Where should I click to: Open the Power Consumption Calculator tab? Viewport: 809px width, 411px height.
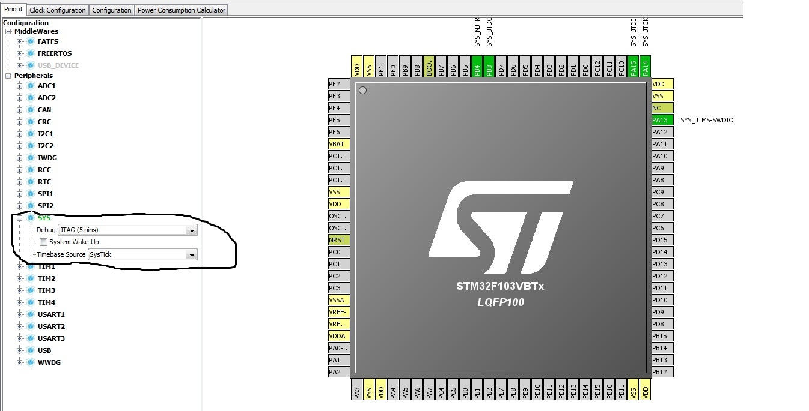[x=182, y=10]
